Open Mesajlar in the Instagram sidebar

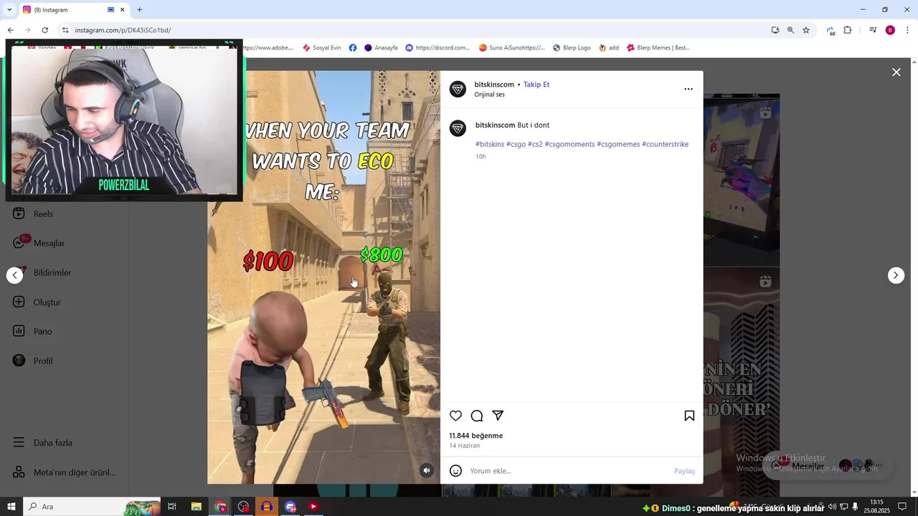39,243
